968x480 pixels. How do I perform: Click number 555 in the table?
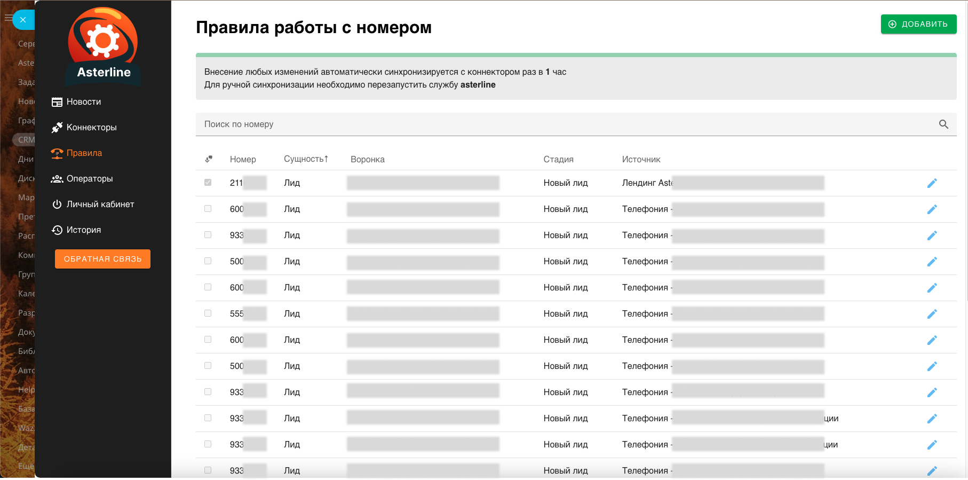pos(236,314)
